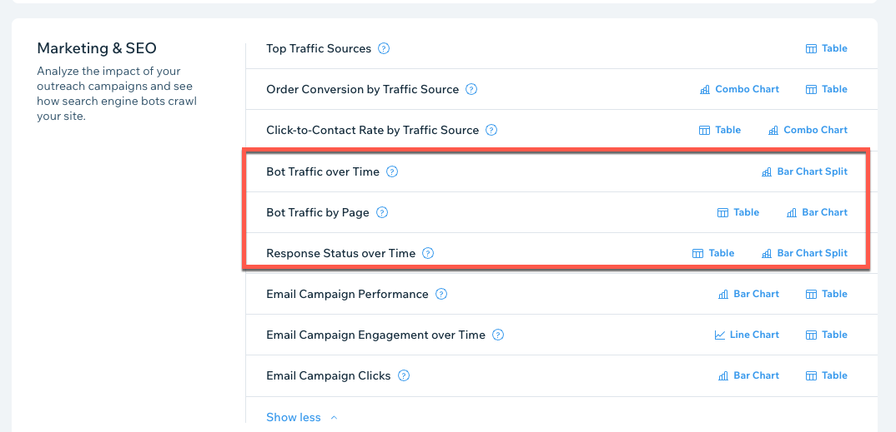Click help icon next to Click-to-Contact Rate
896x432 pixels.
tap(491, 130)
